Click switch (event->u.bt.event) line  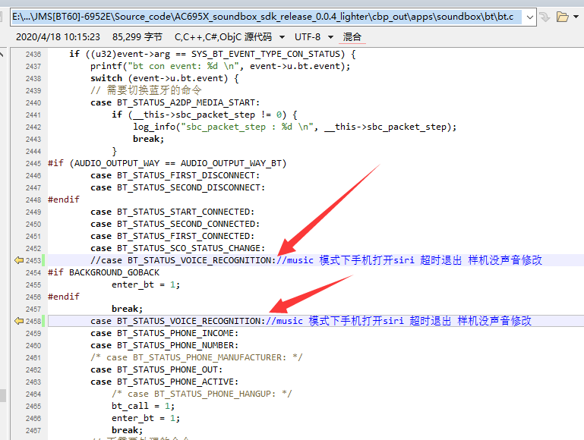(x=165, y=78)
